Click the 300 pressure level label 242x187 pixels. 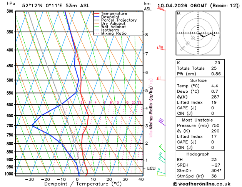point(11,11)
